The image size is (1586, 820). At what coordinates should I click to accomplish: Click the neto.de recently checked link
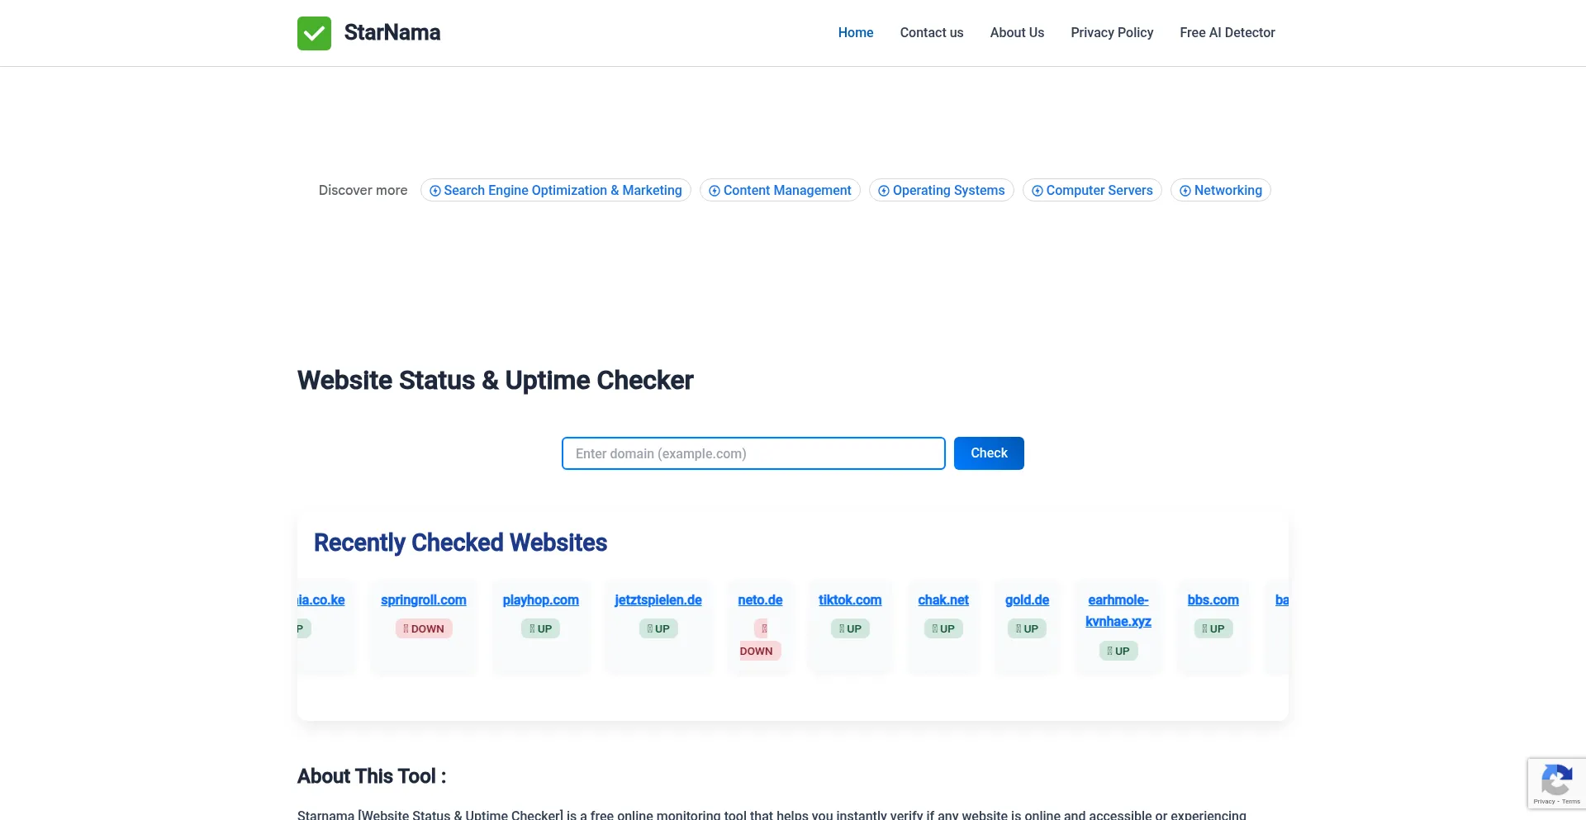click(759, 600)
